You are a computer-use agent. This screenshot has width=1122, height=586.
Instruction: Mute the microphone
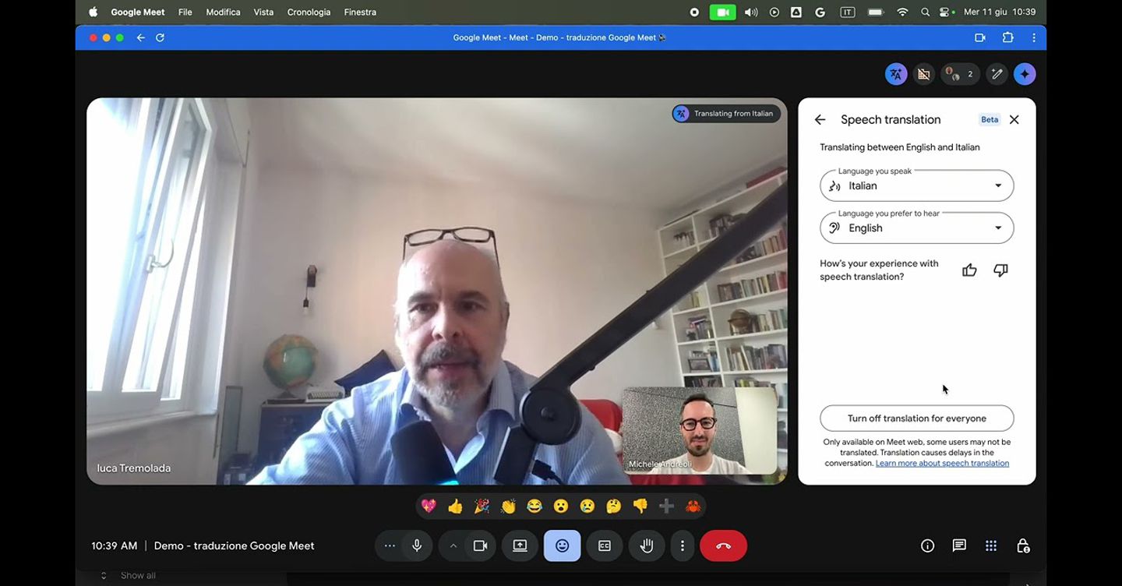417,546
